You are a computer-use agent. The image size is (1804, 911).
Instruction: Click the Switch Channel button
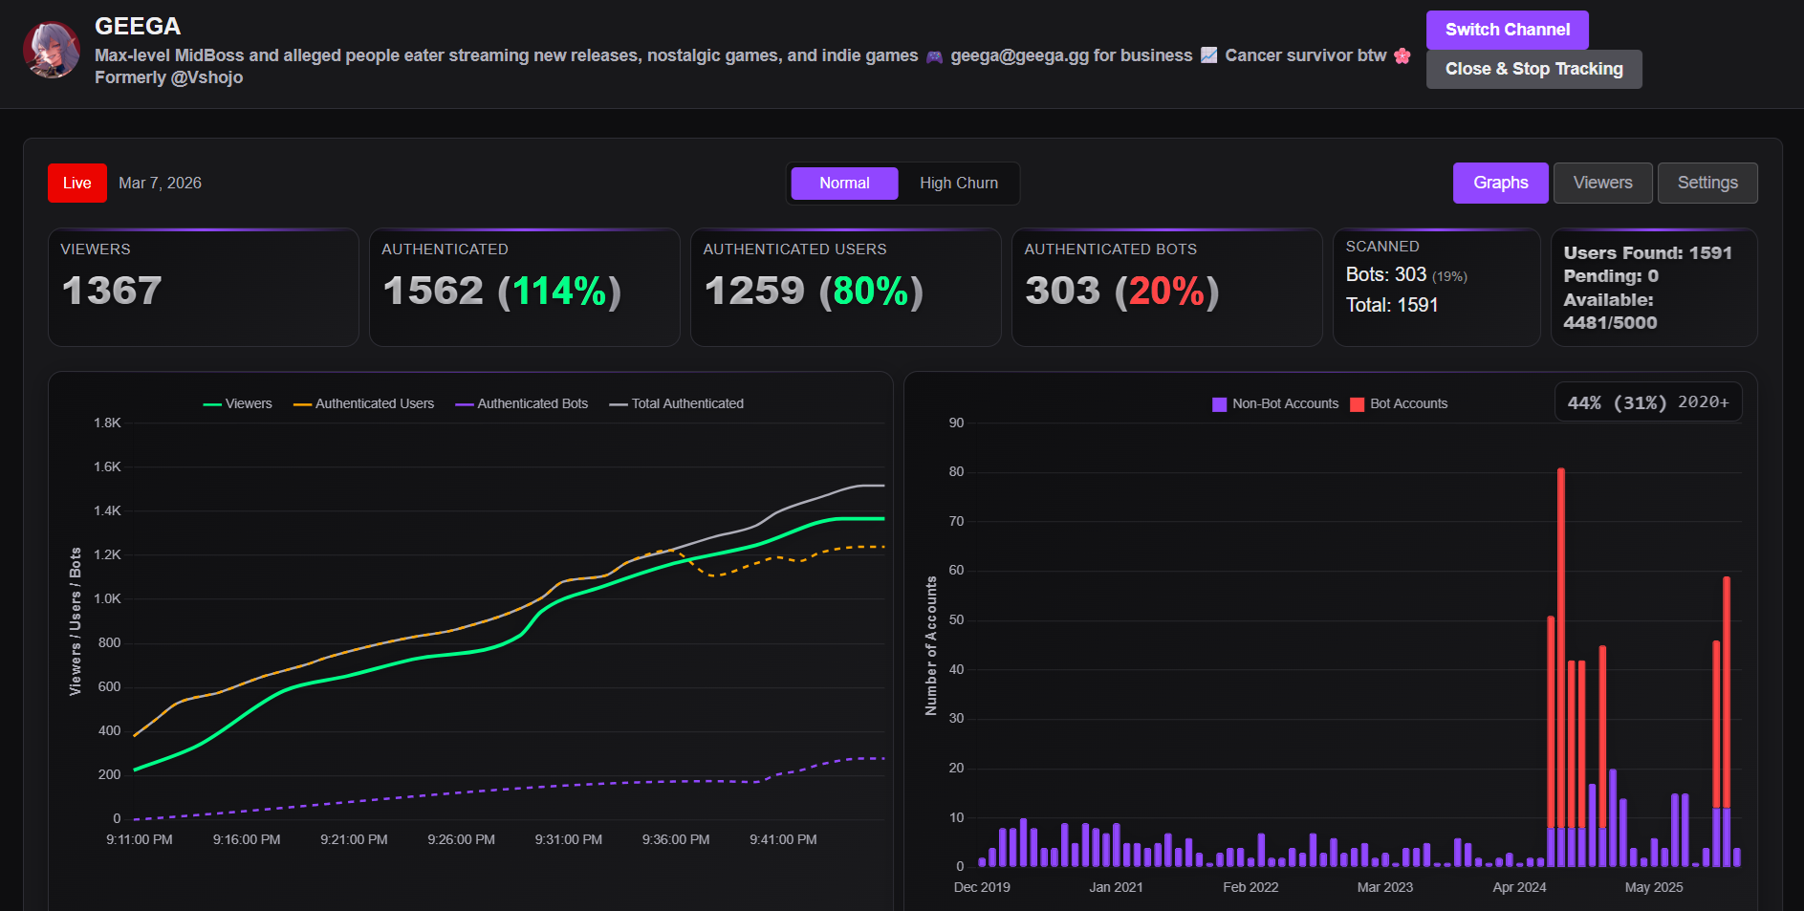pos(1507,30)
